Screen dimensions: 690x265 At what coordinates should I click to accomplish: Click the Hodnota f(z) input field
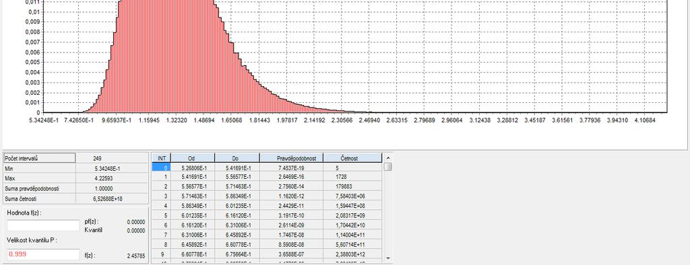click(x=43, y=225)
